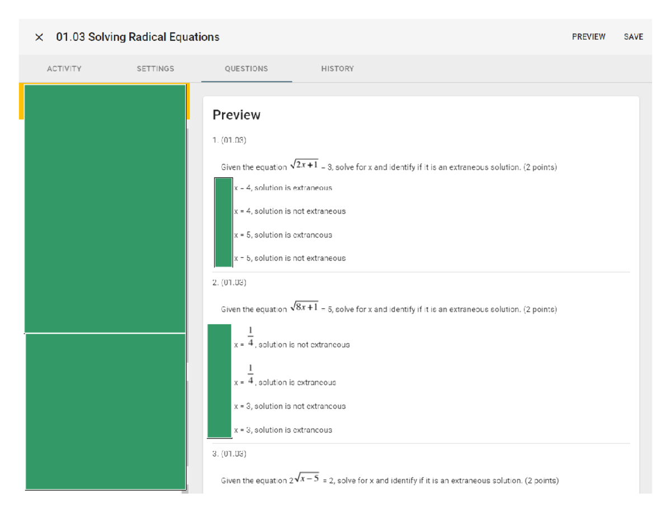Click the 'Preview' heading
Viewport: 671px width, 518px height.
237,115
